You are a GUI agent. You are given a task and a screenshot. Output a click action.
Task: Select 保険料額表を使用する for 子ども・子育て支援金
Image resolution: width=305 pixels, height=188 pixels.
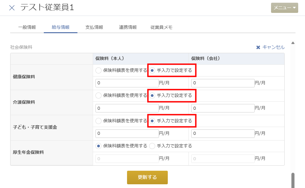[x=98, y=121]
